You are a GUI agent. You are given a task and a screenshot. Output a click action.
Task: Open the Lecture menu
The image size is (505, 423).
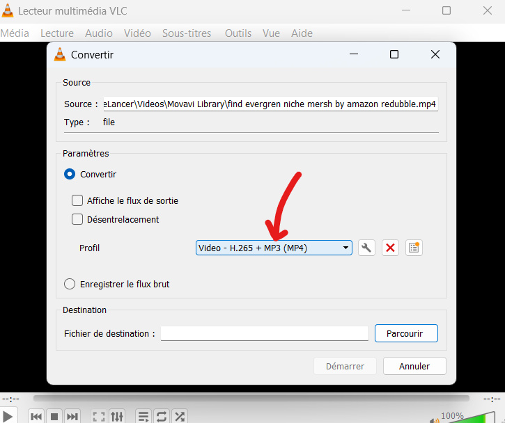click(x=57, y=33)
